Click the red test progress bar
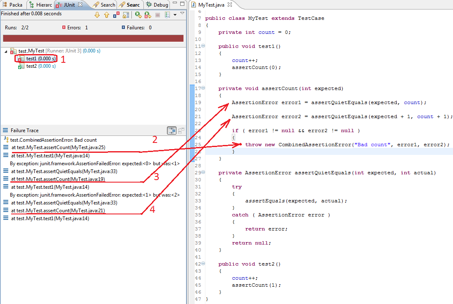The image size is (453, 304). click(x=93, y=38)
